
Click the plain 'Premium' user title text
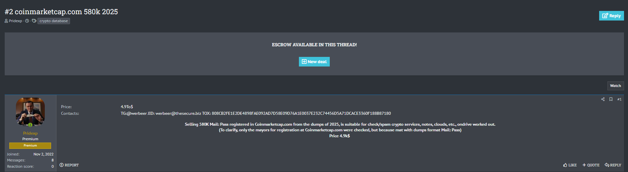coord(30,139)
